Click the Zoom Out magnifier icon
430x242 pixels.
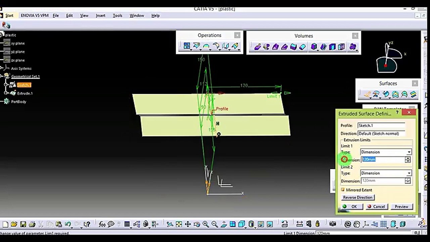tap(214, 224)
